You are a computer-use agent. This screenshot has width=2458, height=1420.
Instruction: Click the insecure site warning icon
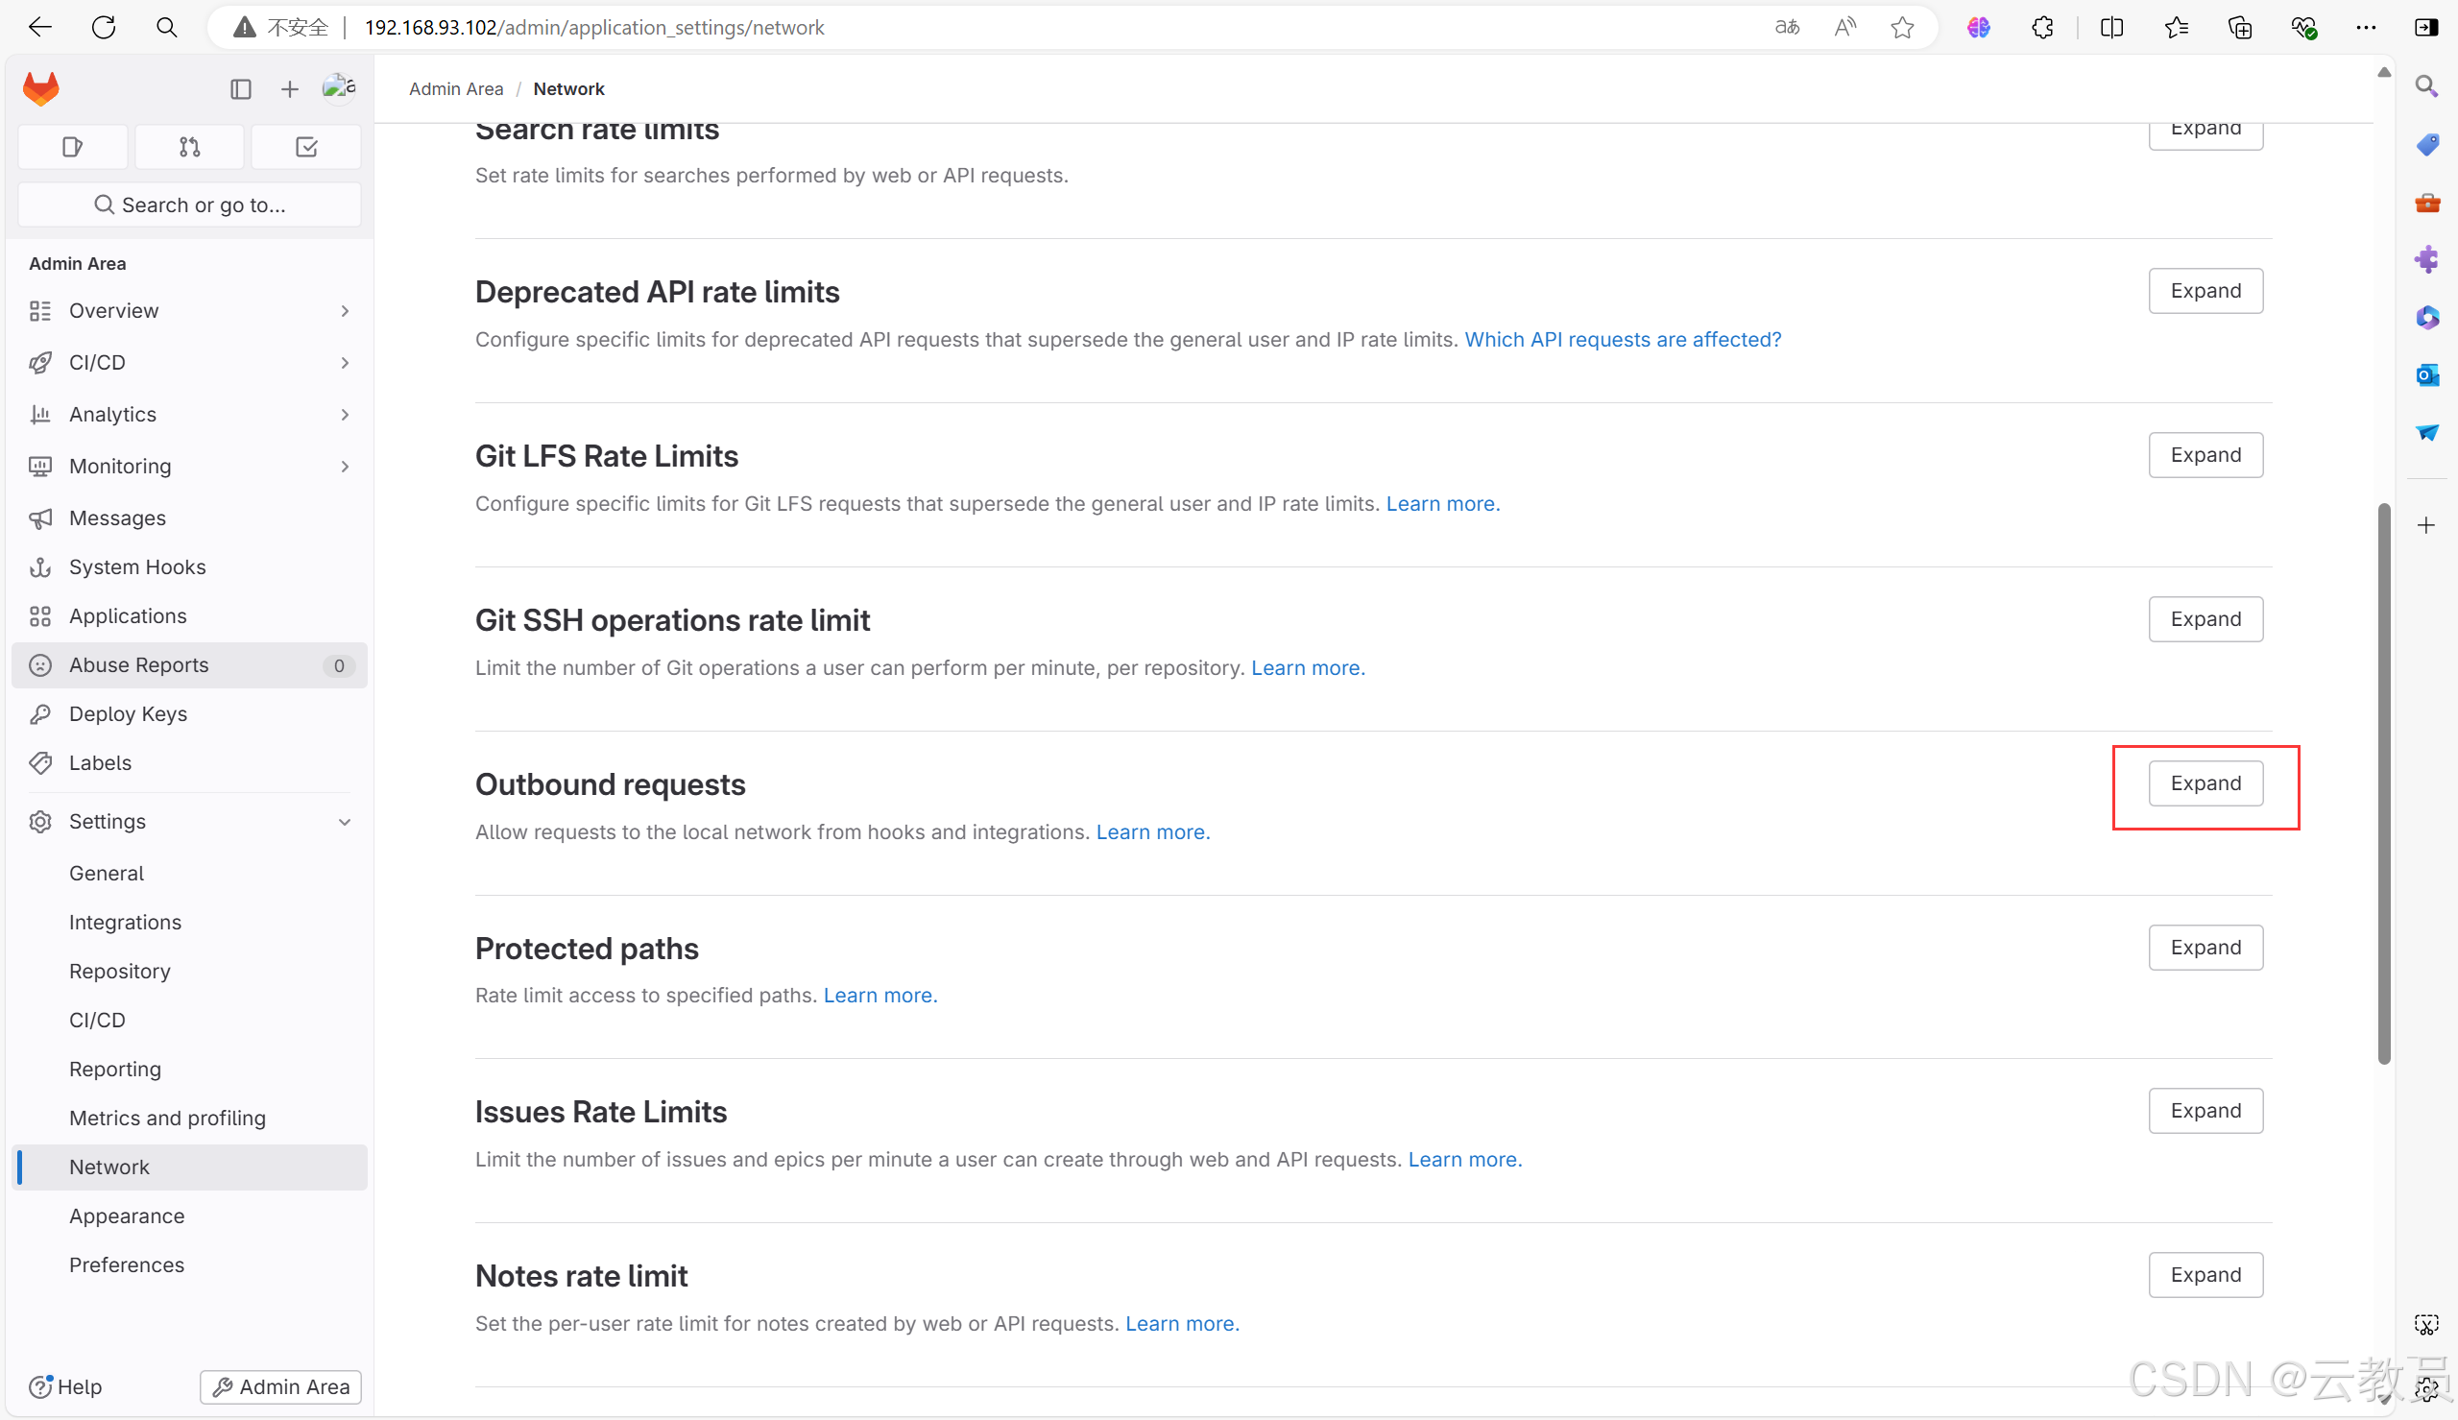pyautogui.click(x=245, y=27)
